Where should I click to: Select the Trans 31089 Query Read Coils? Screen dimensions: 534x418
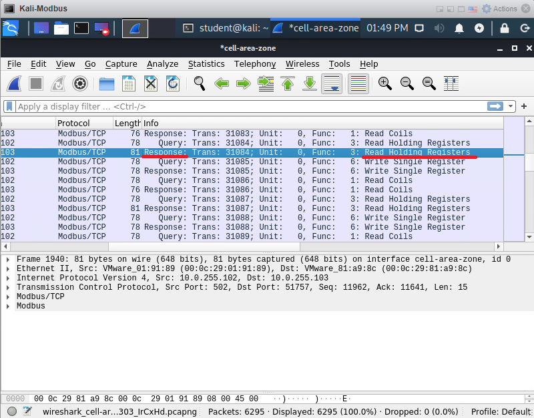coord(252,236)
